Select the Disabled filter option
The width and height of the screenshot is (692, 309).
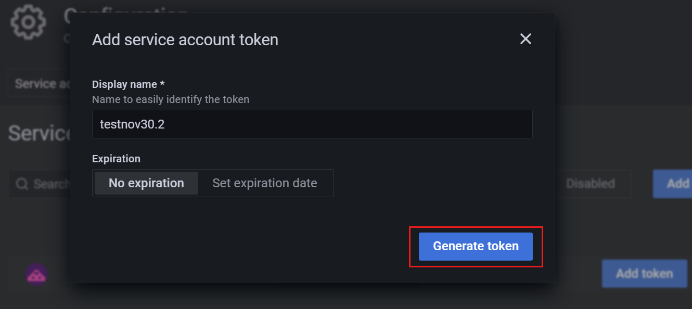(590, 184)
